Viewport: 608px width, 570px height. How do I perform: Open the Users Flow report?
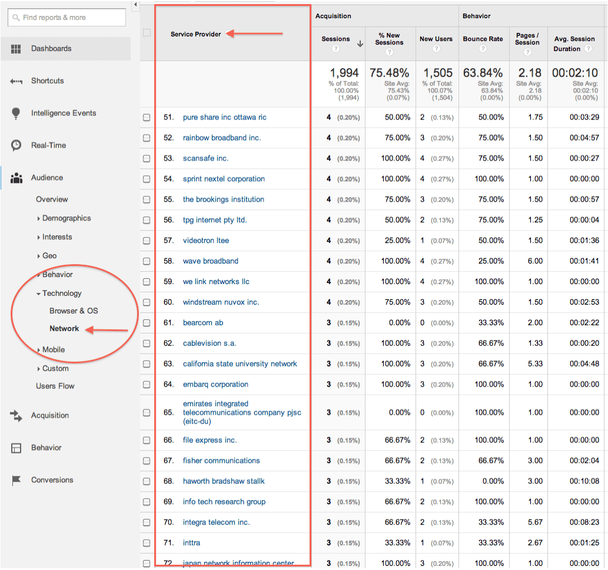pyautogui.click(x=55, y=386)
